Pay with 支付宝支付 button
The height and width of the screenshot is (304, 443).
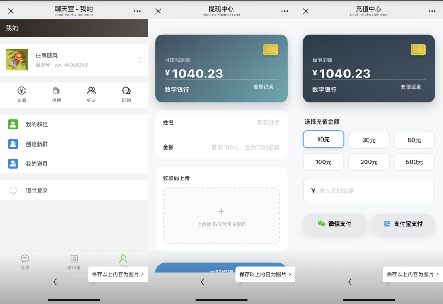pyautogui.click(x=403, y=224)
